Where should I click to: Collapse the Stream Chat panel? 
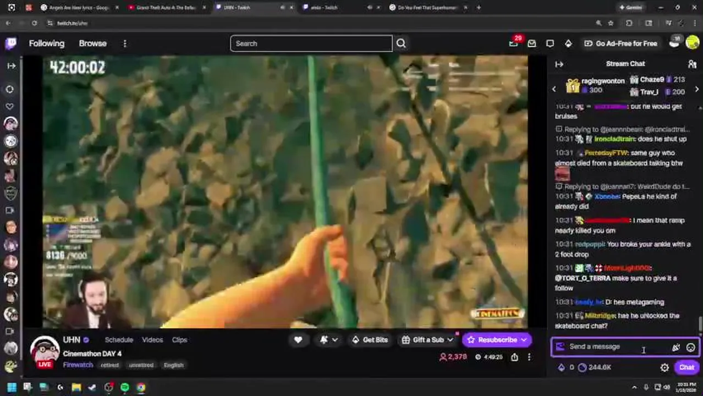click(559, 64)
